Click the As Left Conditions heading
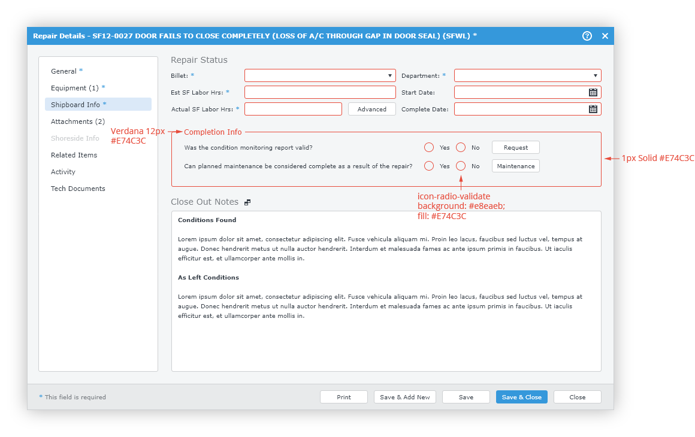The height and width of the screenshot is (437, 695). pos(208,278)
